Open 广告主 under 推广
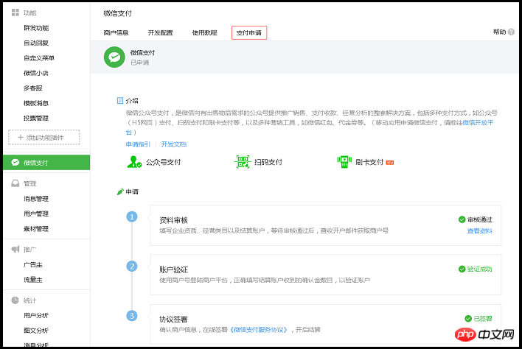Image resolution: width=522 pixels, height=349 pixels. pos(33,264)
